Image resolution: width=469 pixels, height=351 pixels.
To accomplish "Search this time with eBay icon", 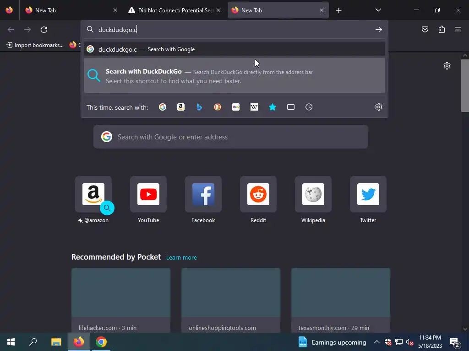I will click(x=236, y=107).
